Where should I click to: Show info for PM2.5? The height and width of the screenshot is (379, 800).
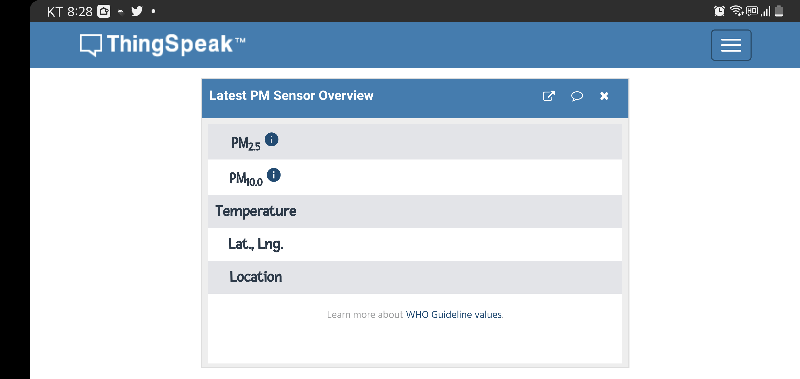pos(271,139)
